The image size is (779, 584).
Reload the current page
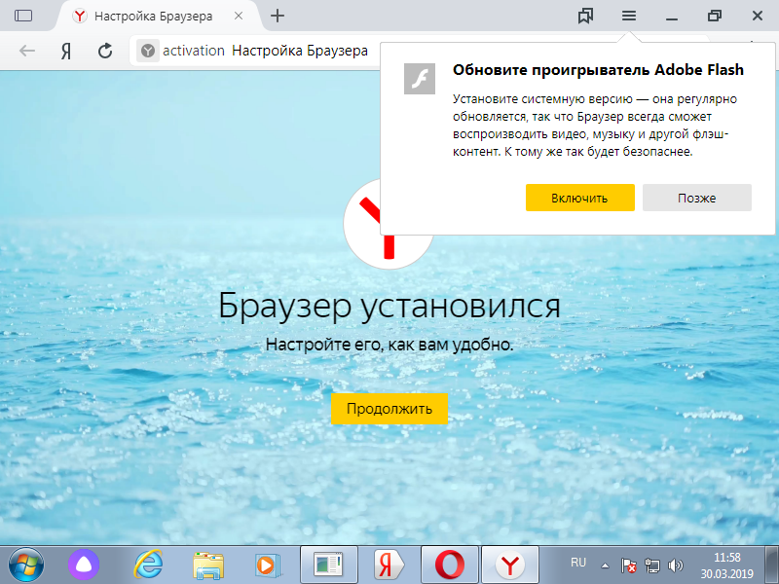pyautogui.click(x=105, y=51)
